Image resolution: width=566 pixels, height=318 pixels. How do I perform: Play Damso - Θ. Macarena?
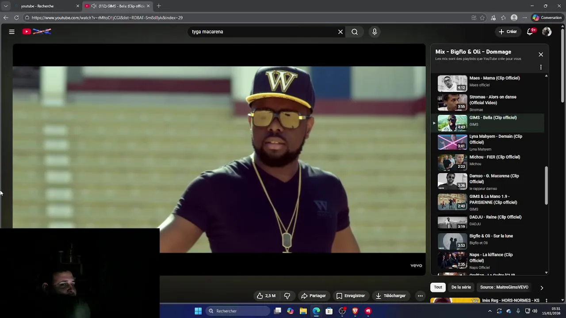[x=489, y=182]
